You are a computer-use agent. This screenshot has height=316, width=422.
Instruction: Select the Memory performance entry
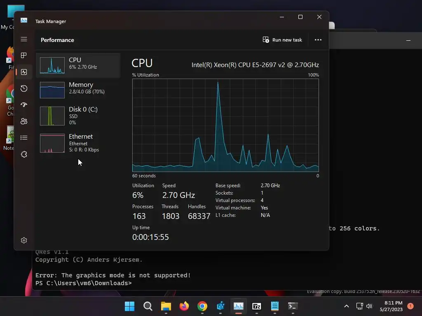(78, 90)
